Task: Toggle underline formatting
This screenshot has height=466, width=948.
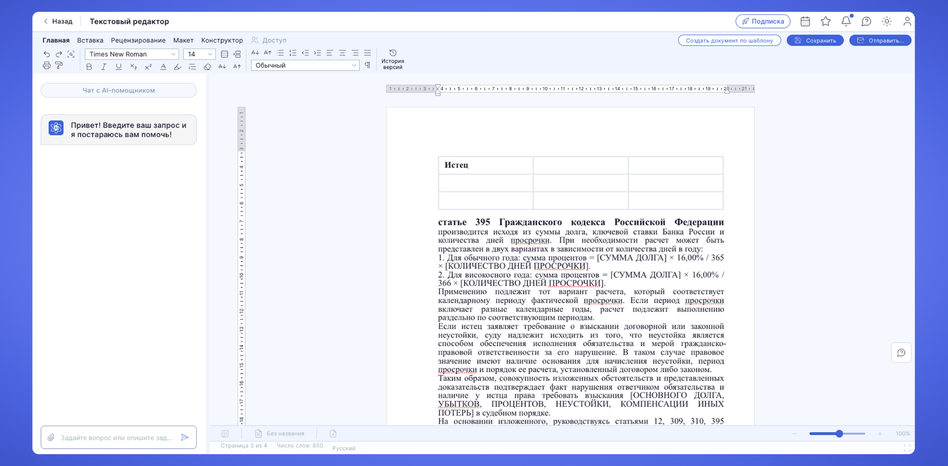Action: (x=118, y=67)
